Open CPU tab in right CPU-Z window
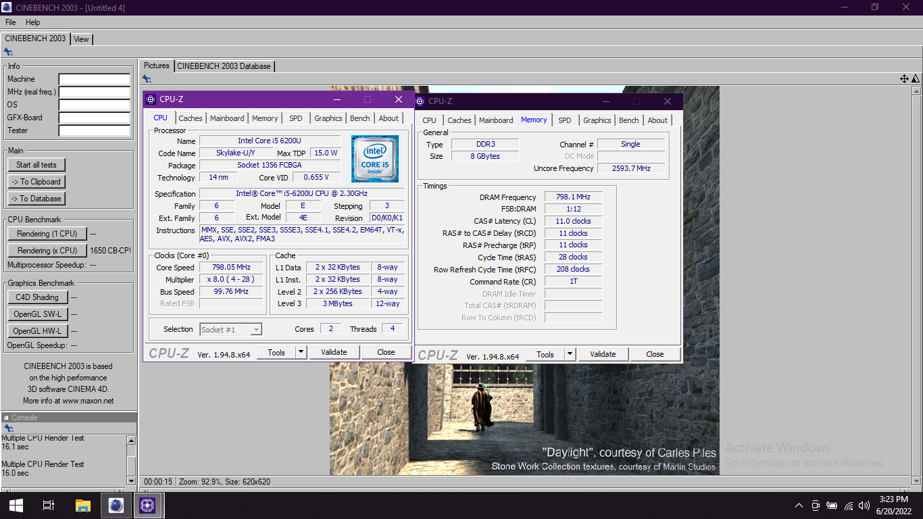Image resolution: width=923 pixels, height=519 pixels. tap(430, 120)
